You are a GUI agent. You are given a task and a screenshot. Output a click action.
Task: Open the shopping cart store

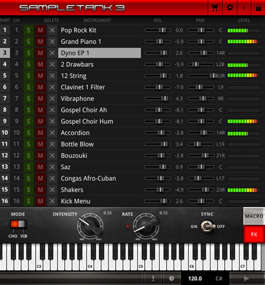215,8
